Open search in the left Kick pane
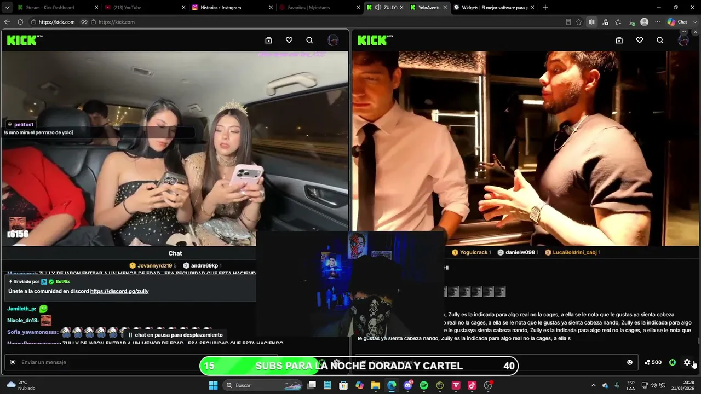Screen dimensions: 701x394 point(309,40)
